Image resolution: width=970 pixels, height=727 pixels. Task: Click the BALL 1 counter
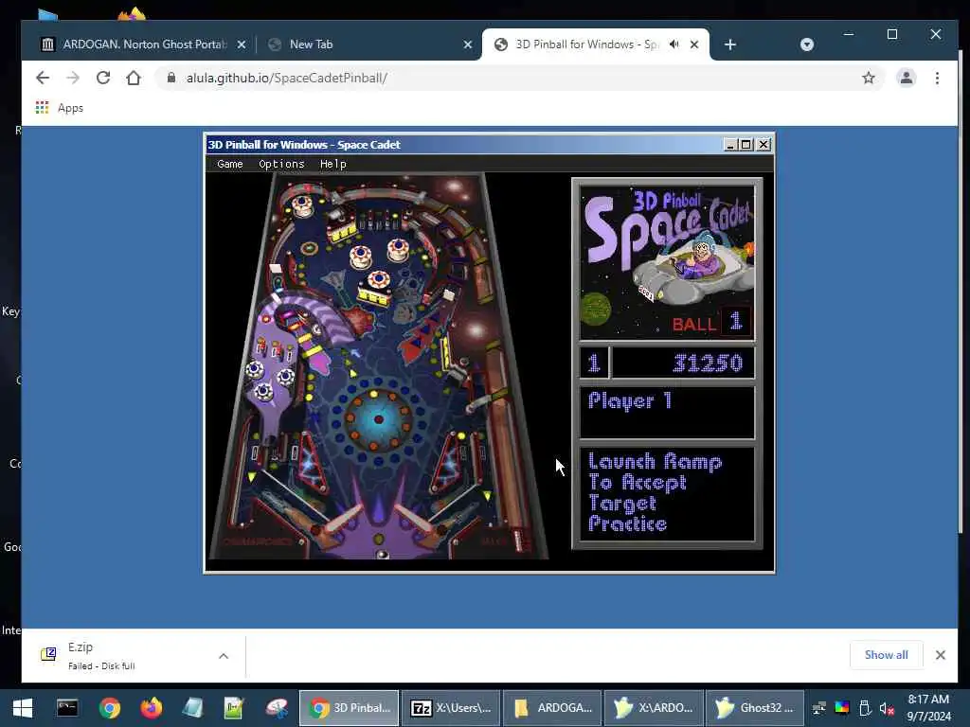pos(711,322)
